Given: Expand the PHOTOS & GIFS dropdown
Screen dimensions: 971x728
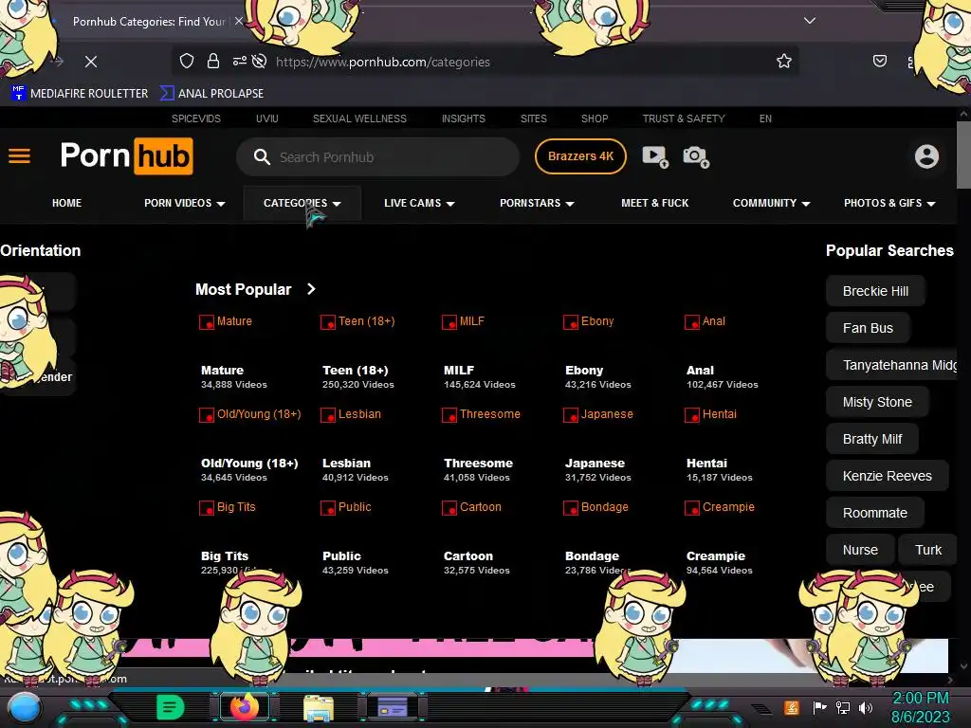Looking at the screenshot, I should pyautogui.click(x=889, y=203).
